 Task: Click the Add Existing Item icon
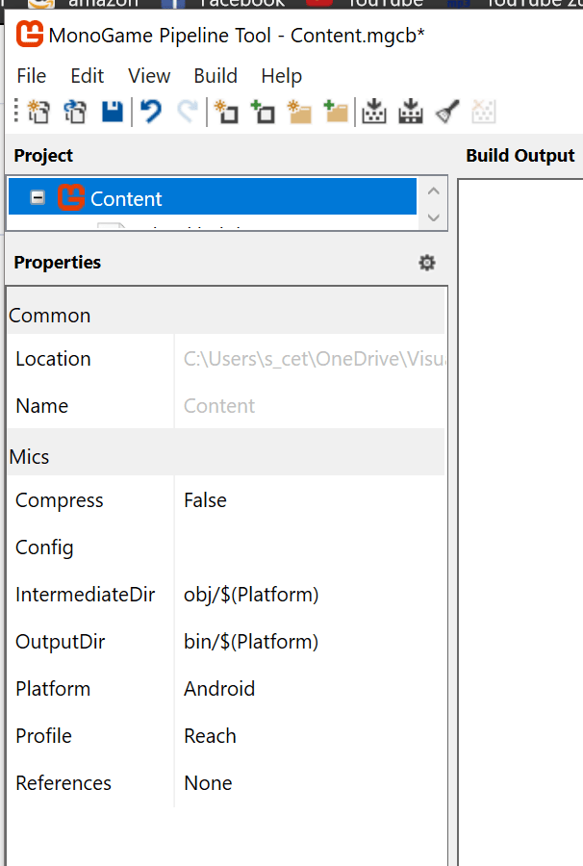[x=263, y=112]
